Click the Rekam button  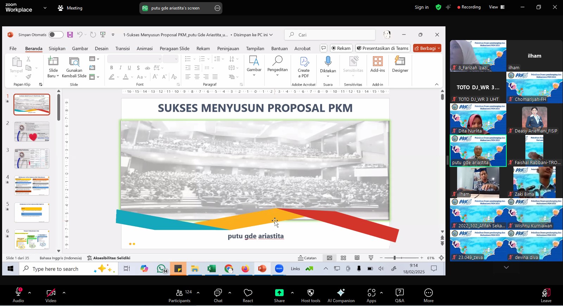(x=341, y=48)
